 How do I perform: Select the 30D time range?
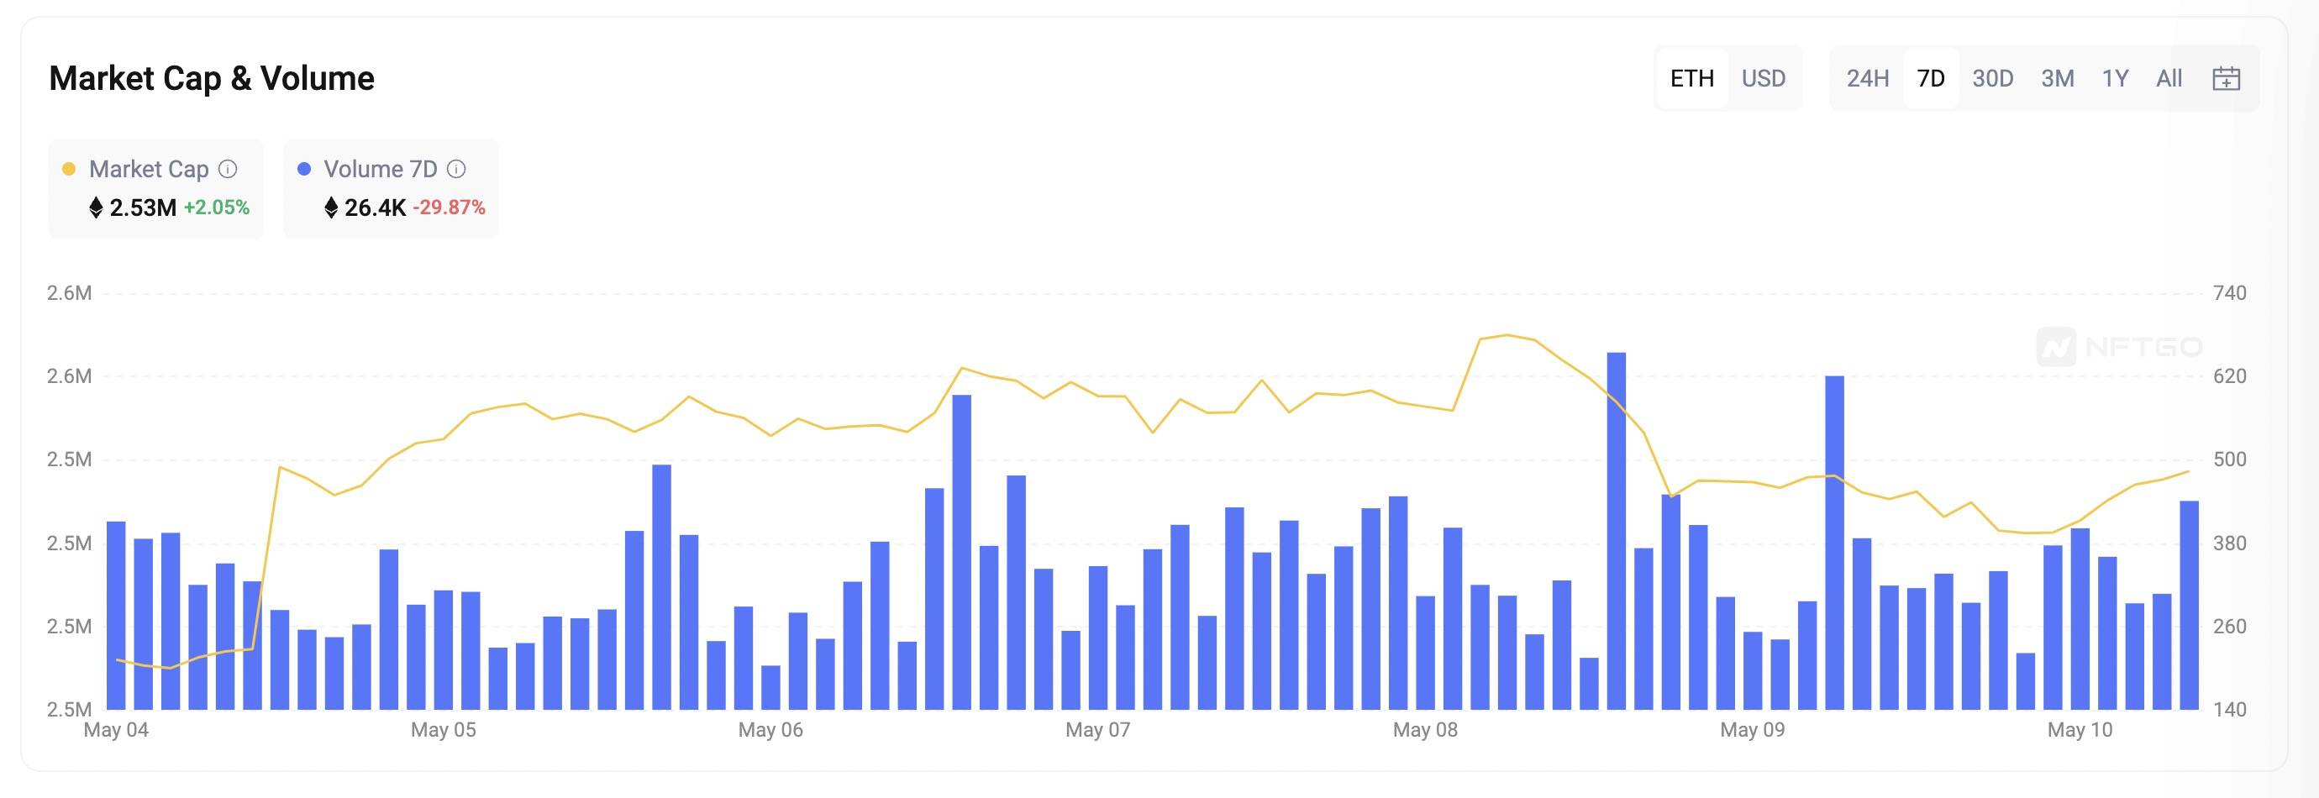click(1993, 78)
